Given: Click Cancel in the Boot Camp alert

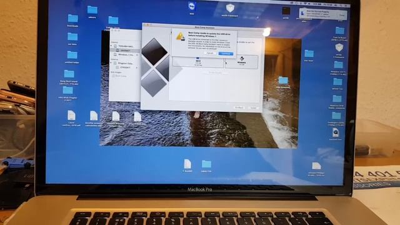Looking at the screenshot, I should 210,53.
